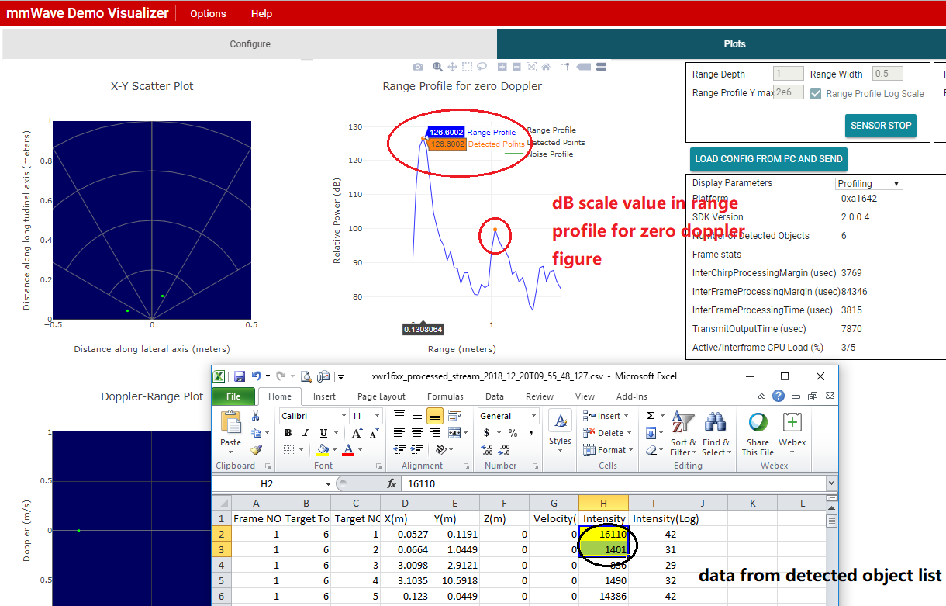This screenshot has height=606, width=946.
Task: Open the Page Layout ribbon tab
Action: [x=382, y=396]
